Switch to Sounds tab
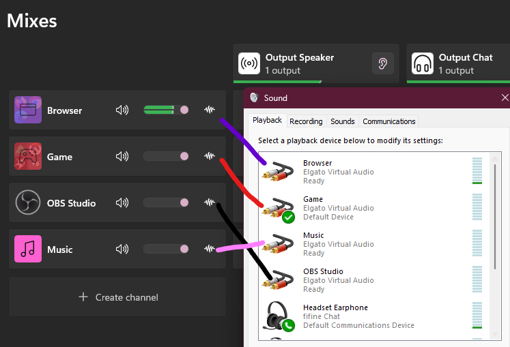The height and width of the screenshot is (347, 510). click(343, 121)
